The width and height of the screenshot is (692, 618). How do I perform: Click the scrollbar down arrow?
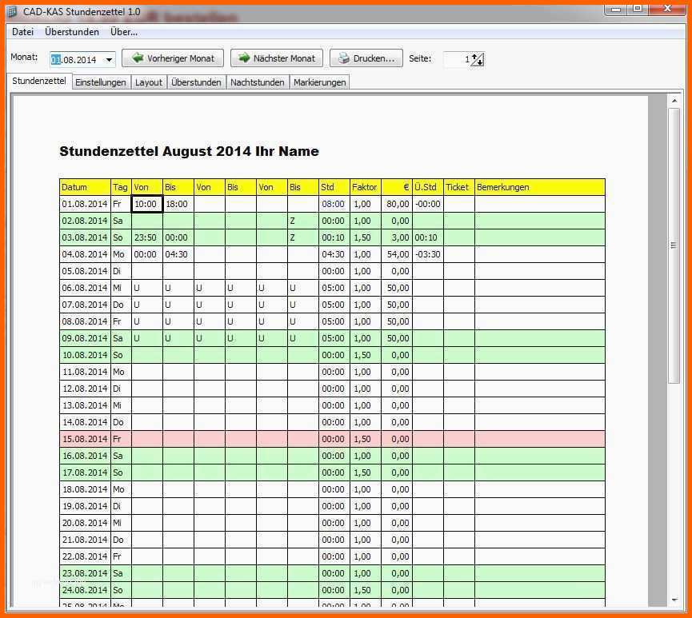[674, 600]
